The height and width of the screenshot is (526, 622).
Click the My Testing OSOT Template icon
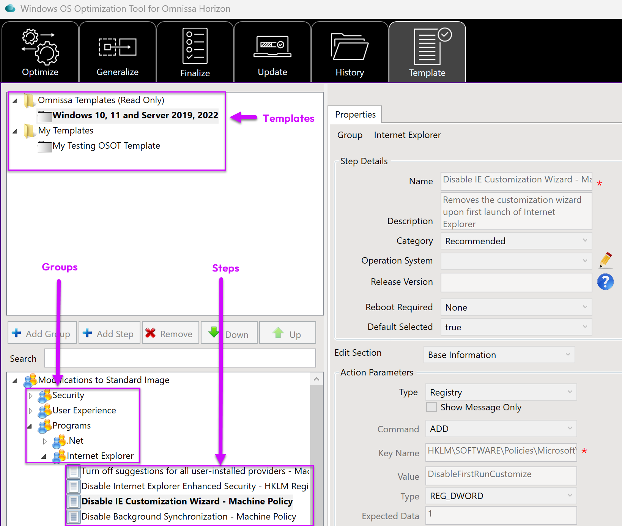pos(45,146)
